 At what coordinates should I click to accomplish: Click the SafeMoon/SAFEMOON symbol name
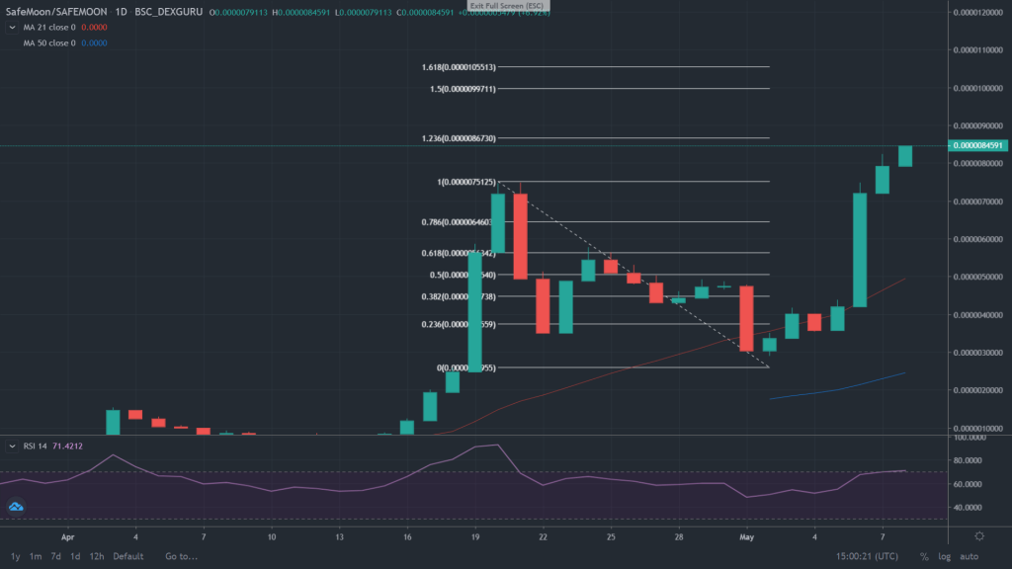(54, 10)
